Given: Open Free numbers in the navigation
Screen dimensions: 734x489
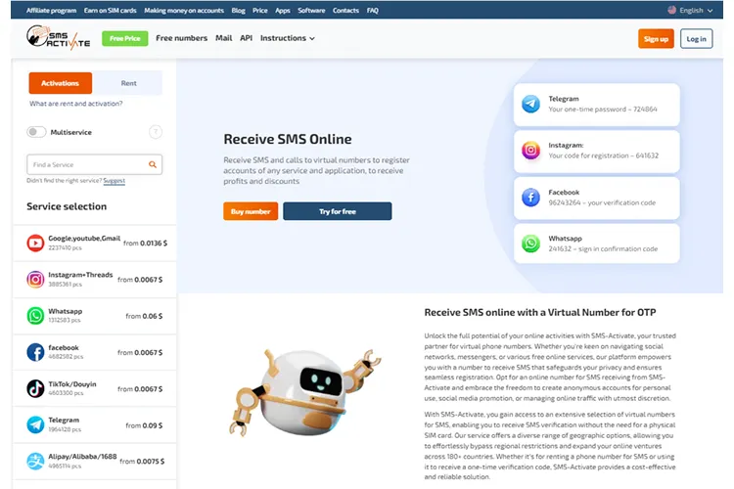Looking at the screenshot, I should tap(181, 38).
